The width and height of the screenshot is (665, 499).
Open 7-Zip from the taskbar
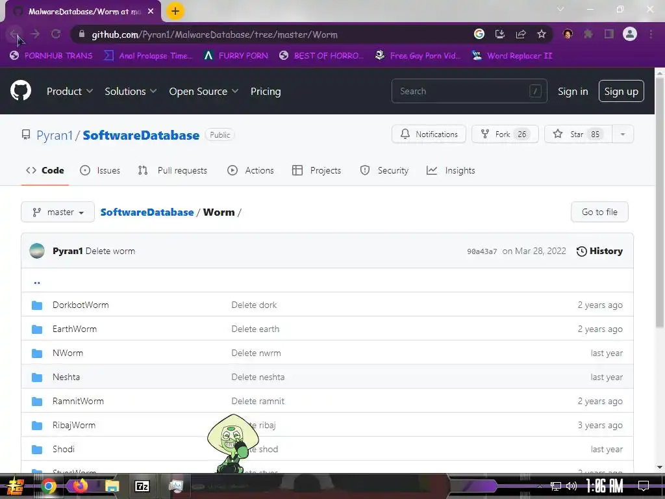click(142, 486)
